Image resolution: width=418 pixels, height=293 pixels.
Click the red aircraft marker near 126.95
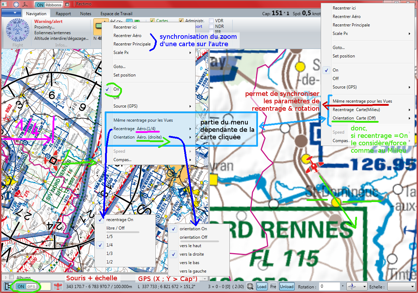(x=314, y=165)
